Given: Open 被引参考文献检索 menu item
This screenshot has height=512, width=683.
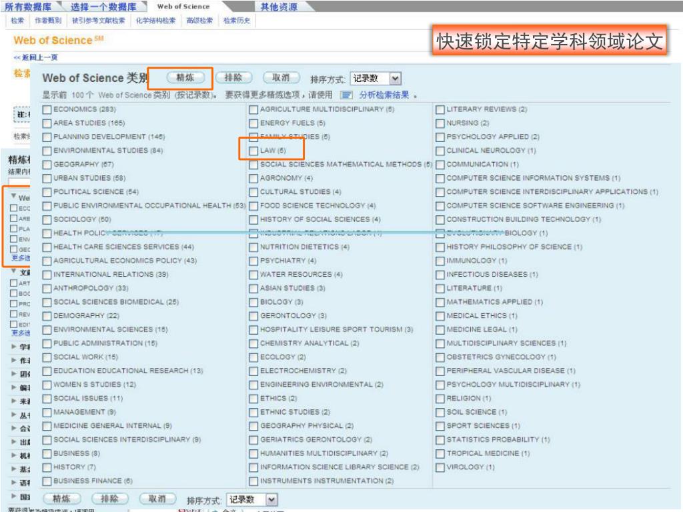Looking at the screenshot, I should tap(99, 21).
